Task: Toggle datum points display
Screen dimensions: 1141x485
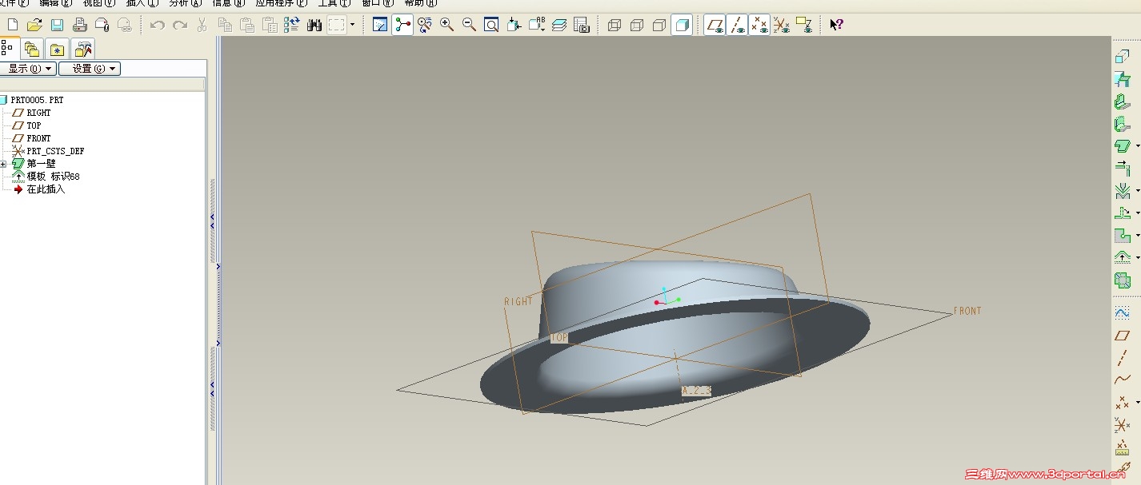Action: click(759, 25)
